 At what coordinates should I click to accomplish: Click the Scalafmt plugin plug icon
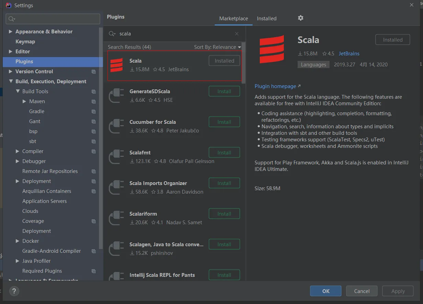pyautogui.click(x=116, y=157)
